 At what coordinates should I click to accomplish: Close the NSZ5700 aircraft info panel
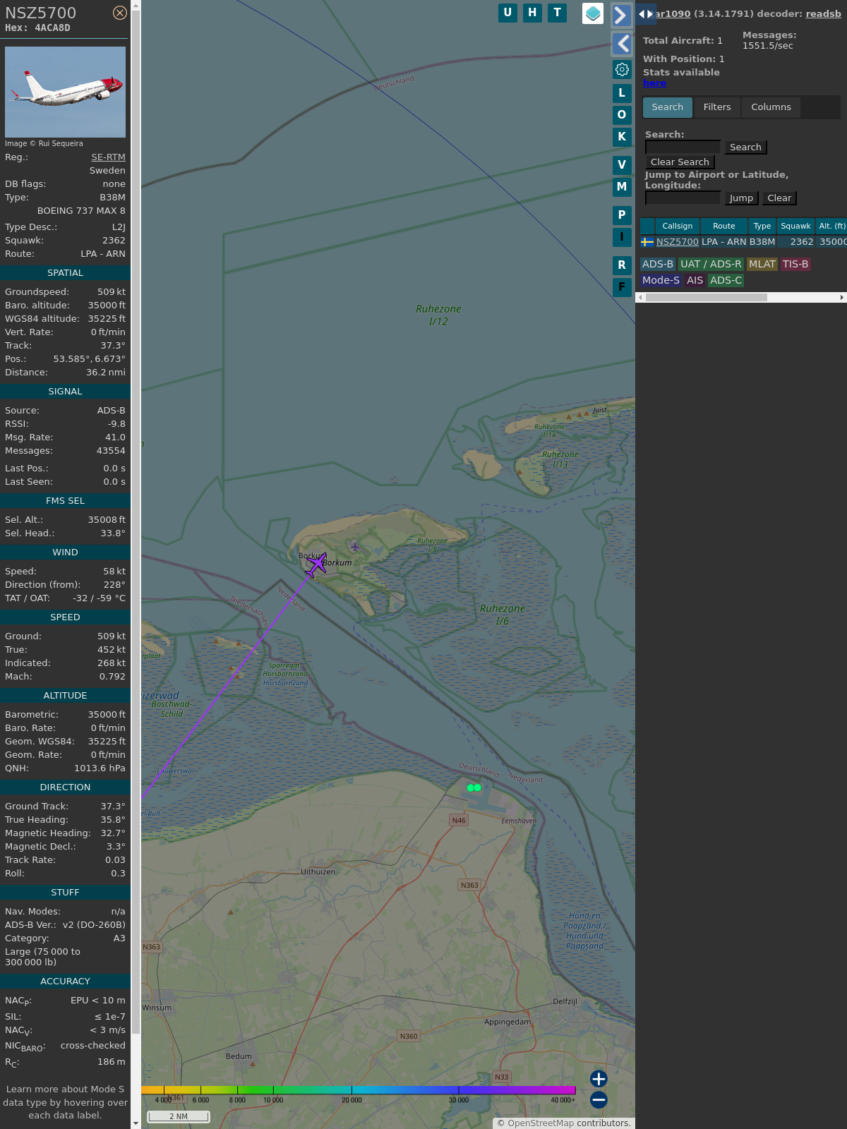click(x=120, y=13)
